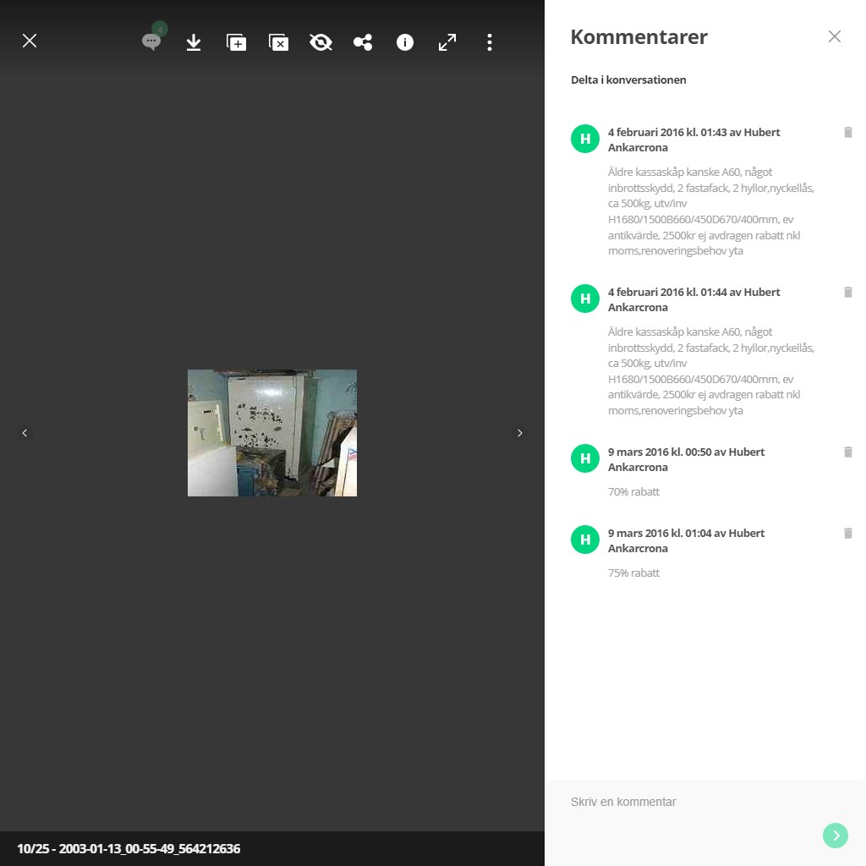Delete the 75% rabatt comment
This screenshot has height=866, width=866.
click(x=847, y=533)
